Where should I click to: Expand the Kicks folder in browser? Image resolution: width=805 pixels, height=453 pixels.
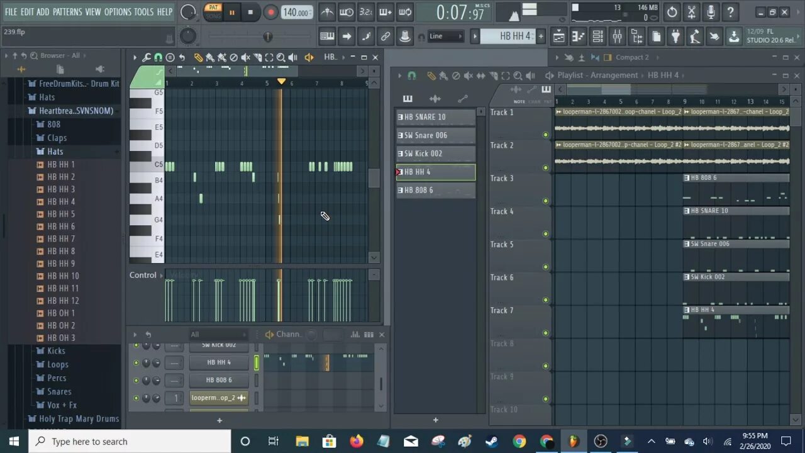56,351
